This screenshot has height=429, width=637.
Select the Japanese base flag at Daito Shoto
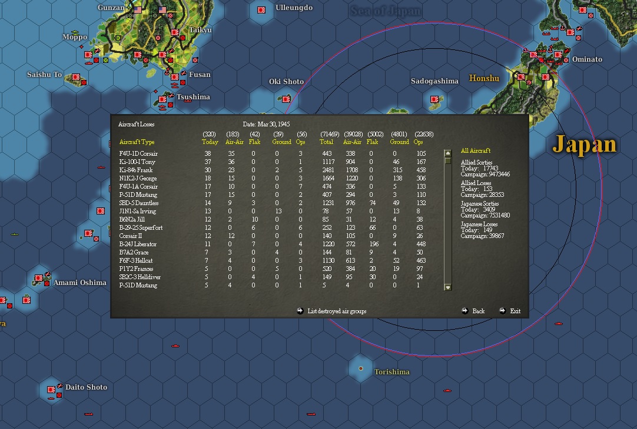coord(51,390)
